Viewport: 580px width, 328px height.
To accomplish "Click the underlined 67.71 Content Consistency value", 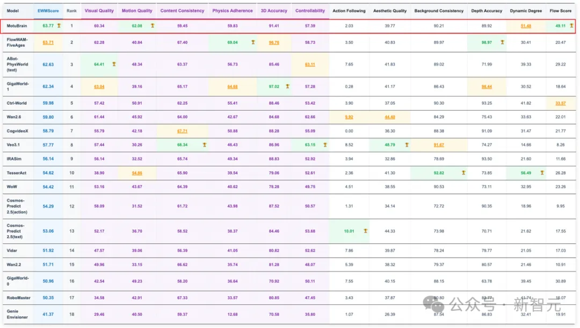I will [182, 130].
